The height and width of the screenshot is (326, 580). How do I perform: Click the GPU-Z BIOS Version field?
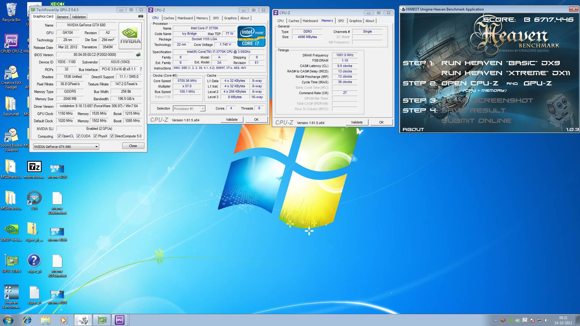coord(95,55)
